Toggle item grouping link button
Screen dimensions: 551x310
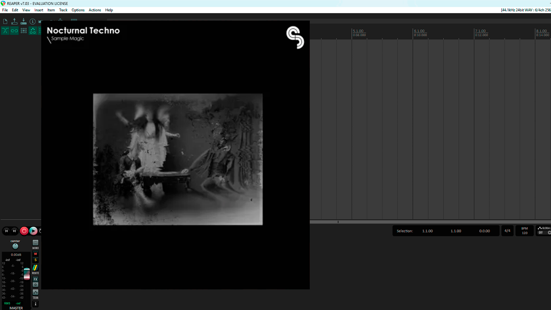pos(14,31)
